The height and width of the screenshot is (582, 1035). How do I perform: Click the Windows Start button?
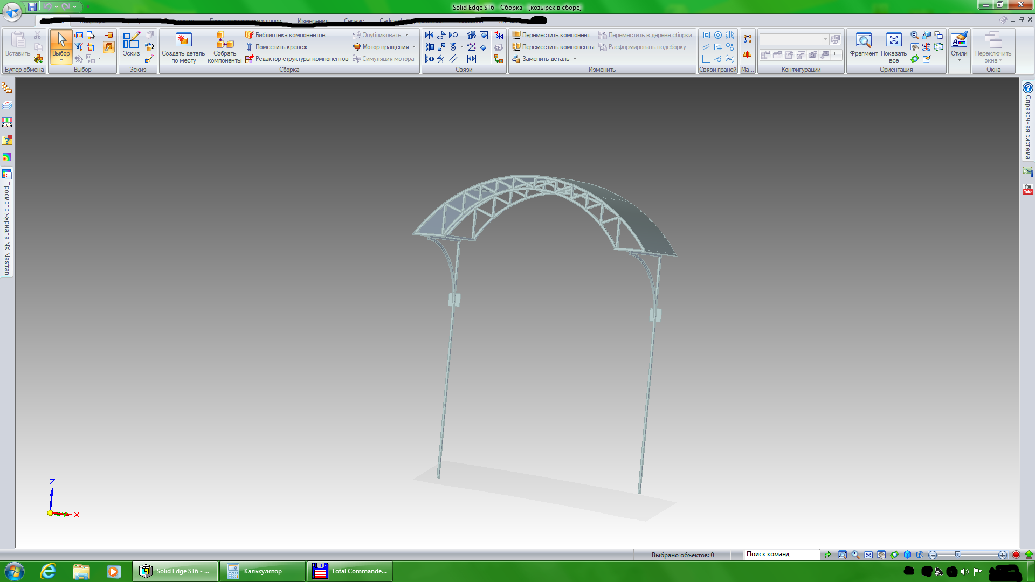[14, 571]
